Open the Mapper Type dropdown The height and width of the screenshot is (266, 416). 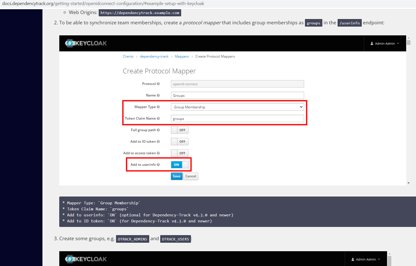(x=237, y=107)
